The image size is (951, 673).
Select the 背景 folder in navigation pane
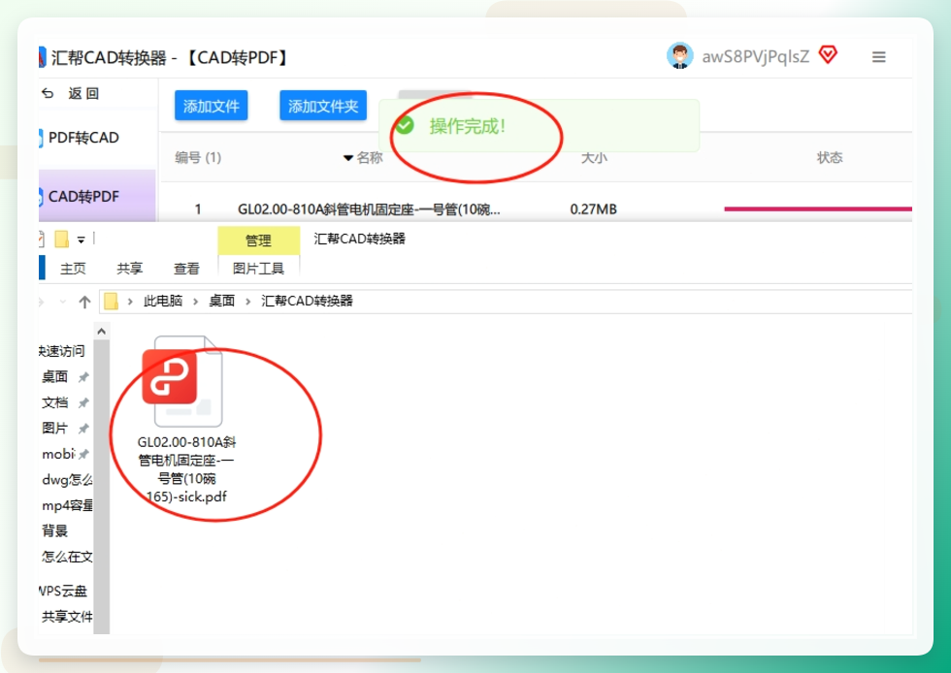(54, 530)
